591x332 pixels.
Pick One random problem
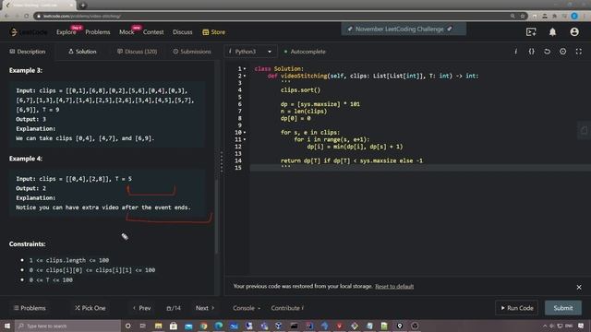pyautogui.click(x=90, y=308)
